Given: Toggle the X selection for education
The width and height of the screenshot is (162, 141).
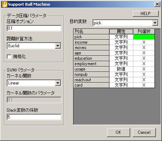Looking at the screenshot, I should click(144, 58).
